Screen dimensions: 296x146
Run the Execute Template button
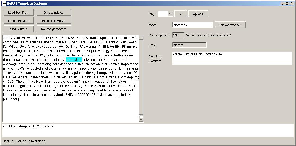coord(54,21)
